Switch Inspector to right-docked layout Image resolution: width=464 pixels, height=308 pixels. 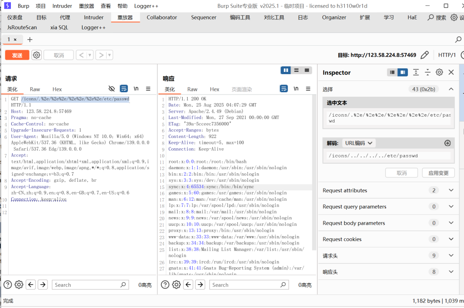coord(403,72)
